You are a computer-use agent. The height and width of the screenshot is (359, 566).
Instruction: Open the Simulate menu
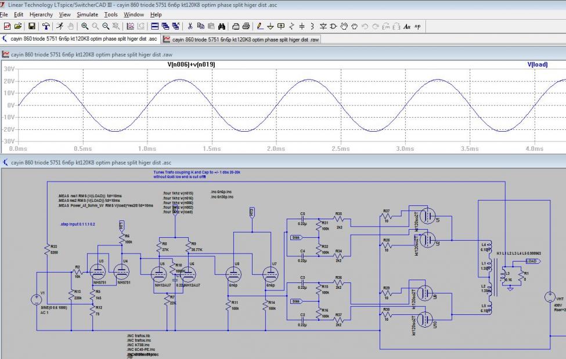coord(87,14)
